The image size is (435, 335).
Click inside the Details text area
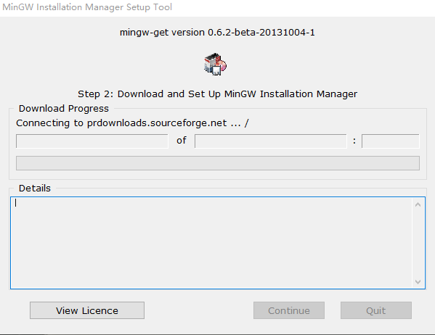tap(211, 243)
